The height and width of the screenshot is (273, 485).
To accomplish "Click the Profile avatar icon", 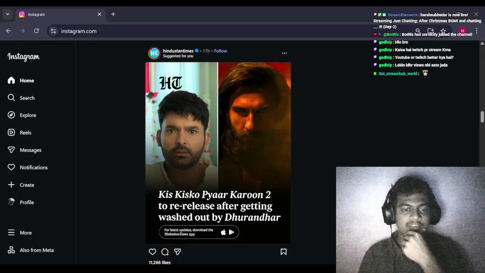I will (11, 202).
